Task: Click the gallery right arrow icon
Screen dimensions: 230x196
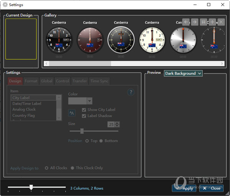Action: point(194,22)
